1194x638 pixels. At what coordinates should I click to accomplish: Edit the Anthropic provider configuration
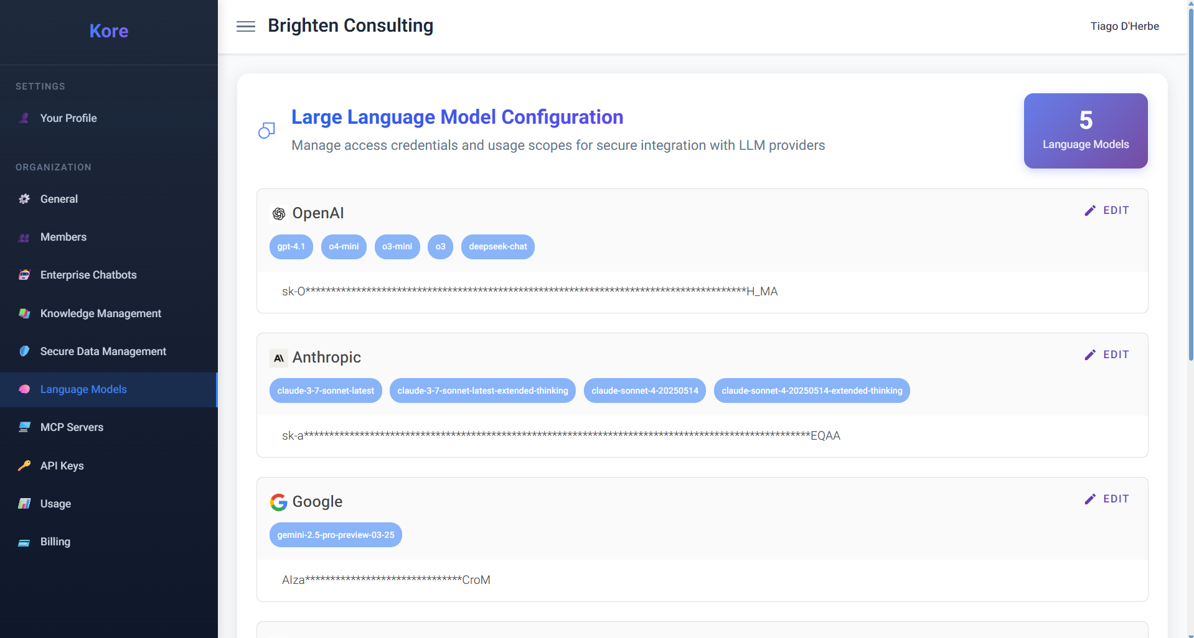pos(1107,354)
